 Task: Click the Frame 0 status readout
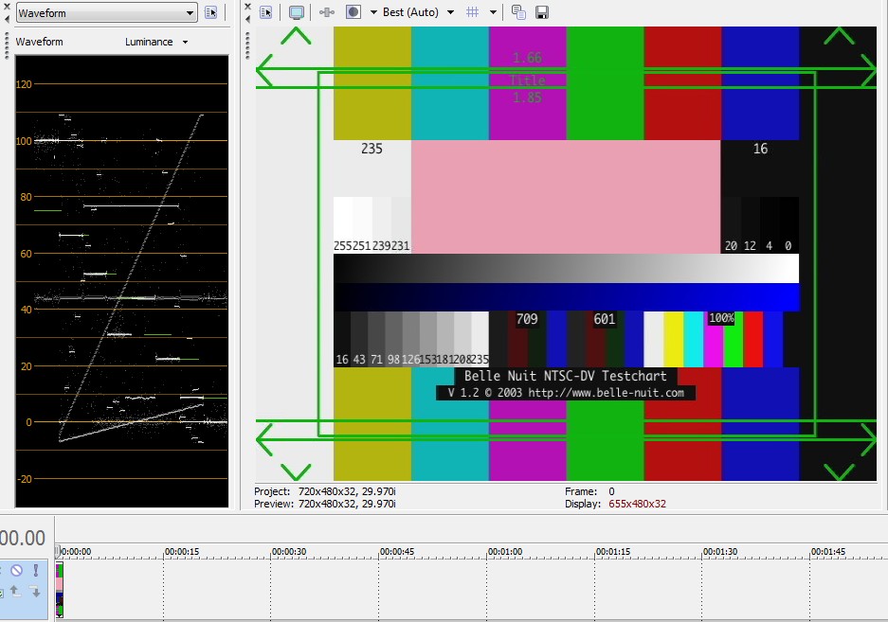click(x=589, y=491)
